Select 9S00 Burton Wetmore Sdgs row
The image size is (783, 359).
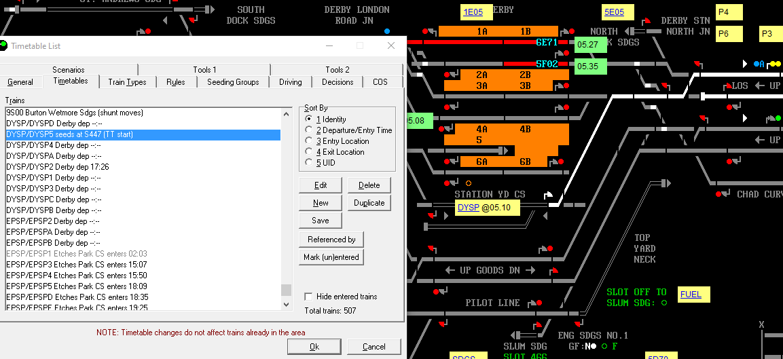point(143,113)
